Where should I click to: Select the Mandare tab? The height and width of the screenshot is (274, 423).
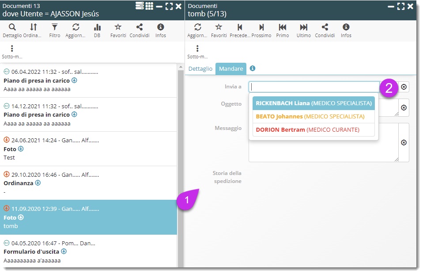[231, 69]
